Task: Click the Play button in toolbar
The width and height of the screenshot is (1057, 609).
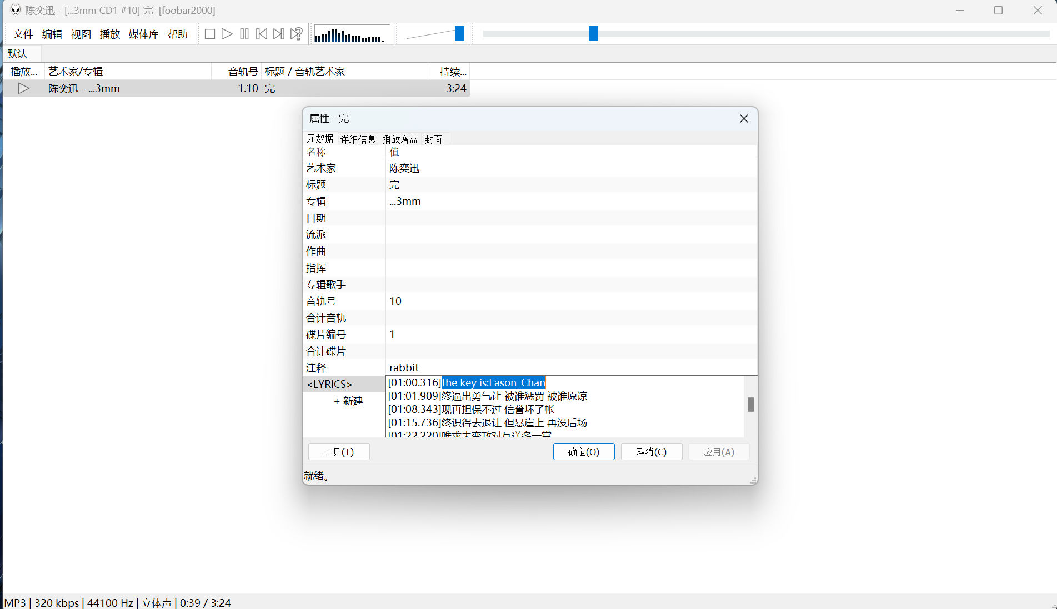Action: (227, 34)
